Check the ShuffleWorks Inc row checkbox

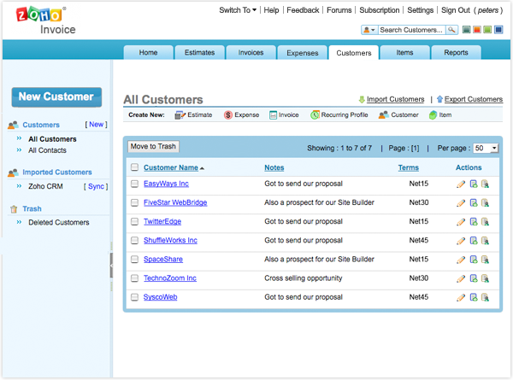point(134,241)
